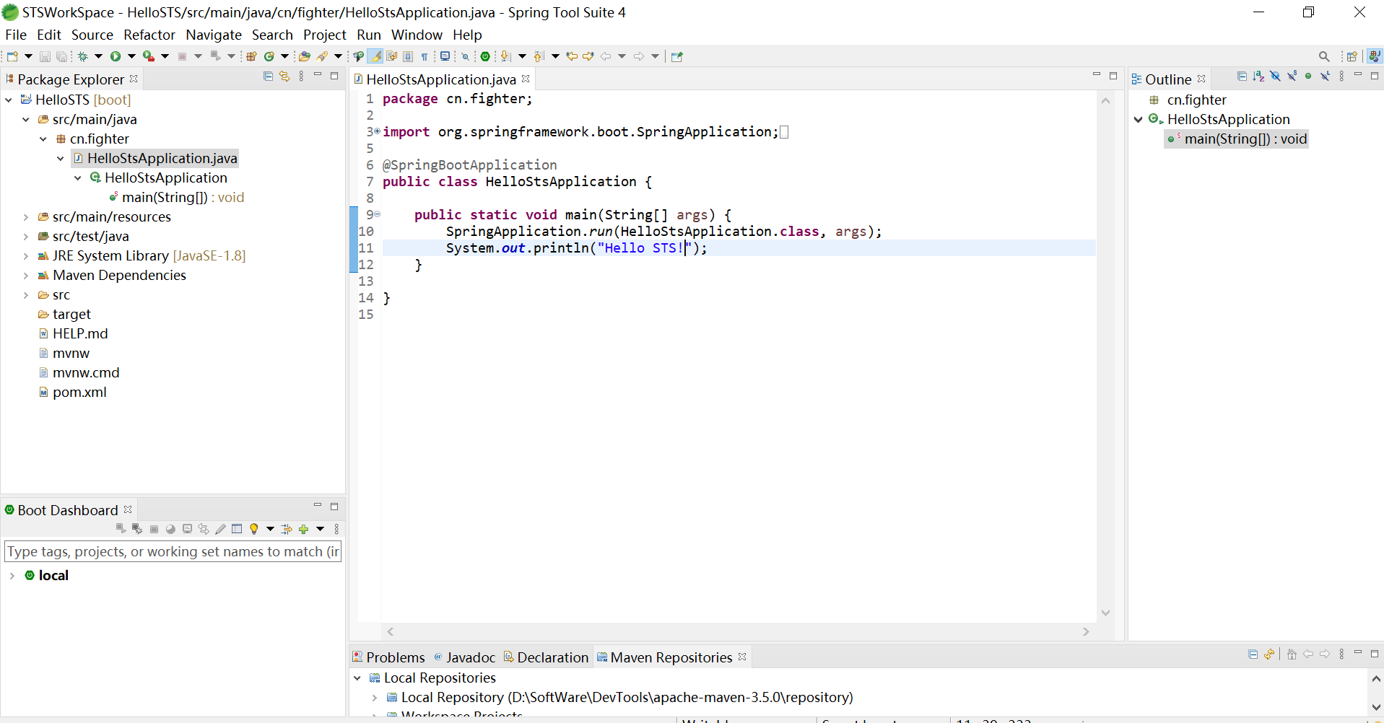Viewport: 1384px width, 723px height.
Task: Click the editor horizontal scrollbar track
Action: pos(737,632)
